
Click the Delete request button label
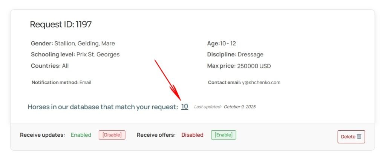click(x=348, y=137)
